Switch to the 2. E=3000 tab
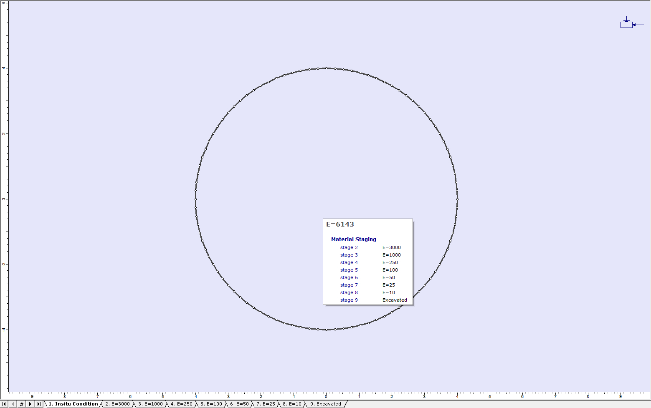 pos(117,404)
